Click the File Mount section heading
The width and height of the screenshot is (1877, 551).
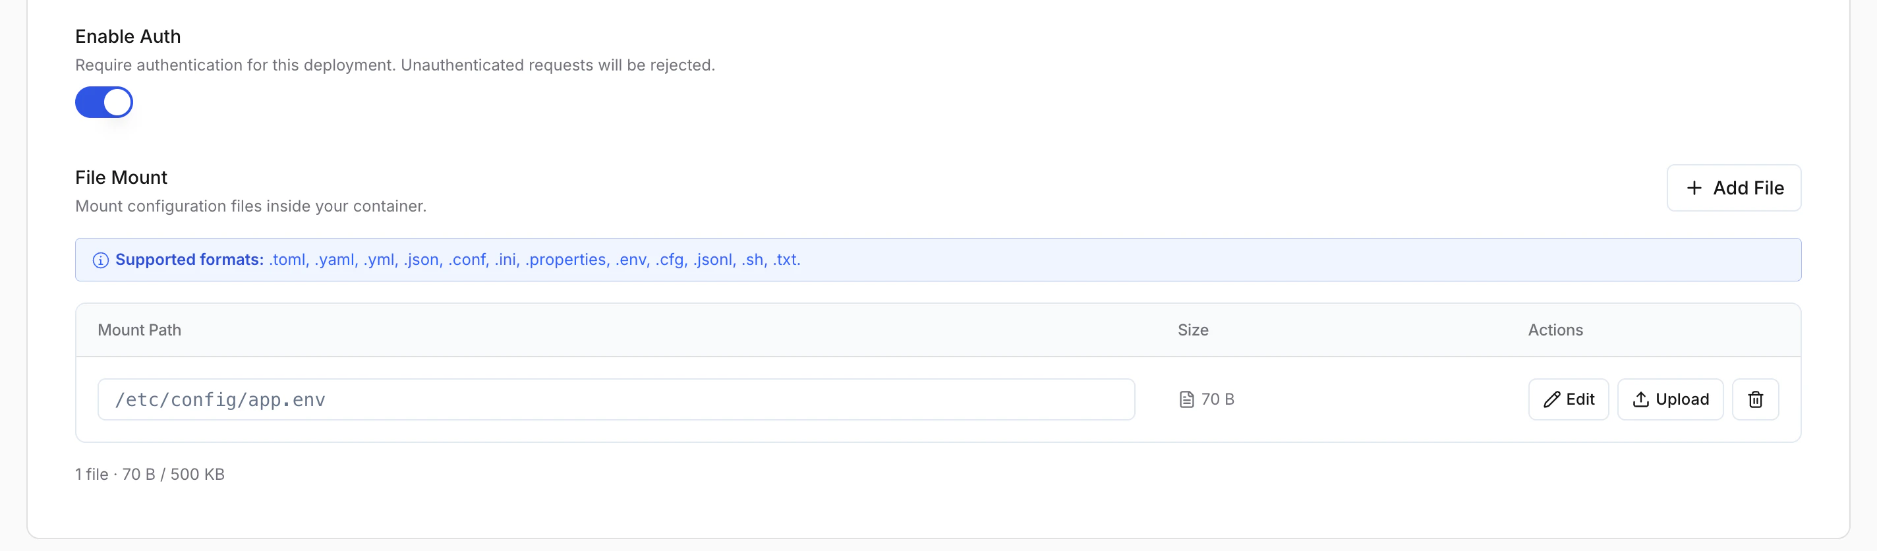point(121,177)
